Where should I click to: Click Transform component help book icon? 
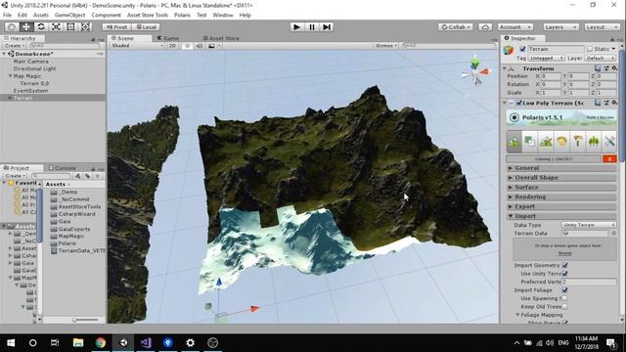(598, 68)
